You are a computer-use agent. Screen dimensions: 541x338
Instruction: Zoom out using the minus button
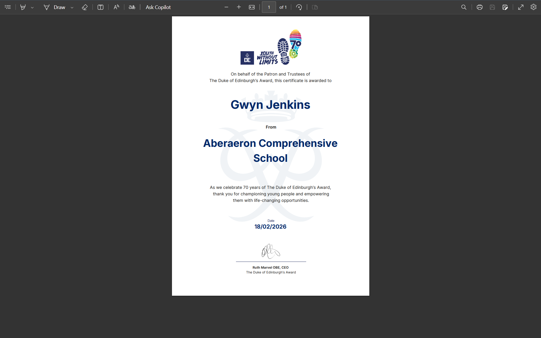tap(226, 7)
